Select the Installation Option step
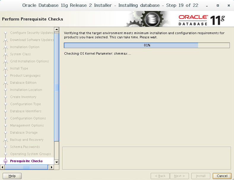This screenshot has width=234, height=180. [25, 47]
